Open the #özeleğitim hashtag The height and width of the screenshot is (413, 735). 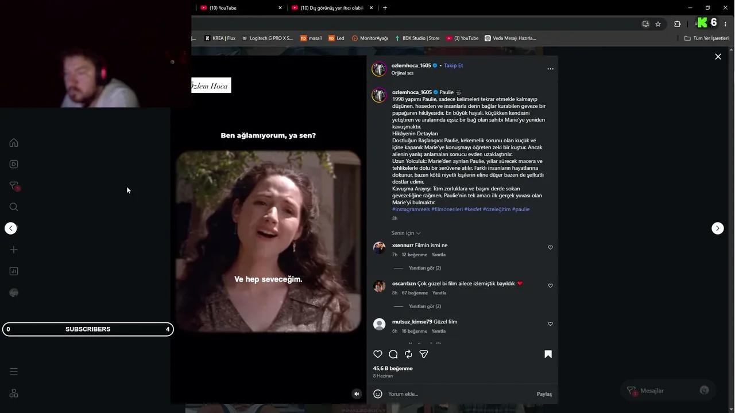[497, 209]
